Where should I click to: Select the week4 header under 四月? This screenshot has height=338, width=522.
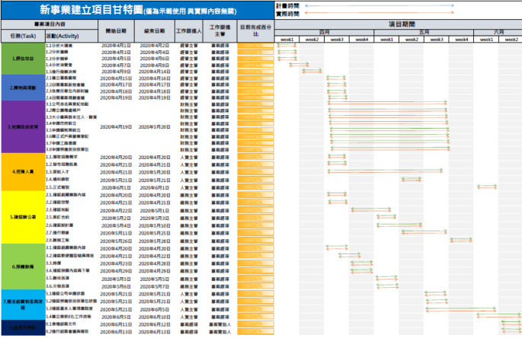click(361, 39)
